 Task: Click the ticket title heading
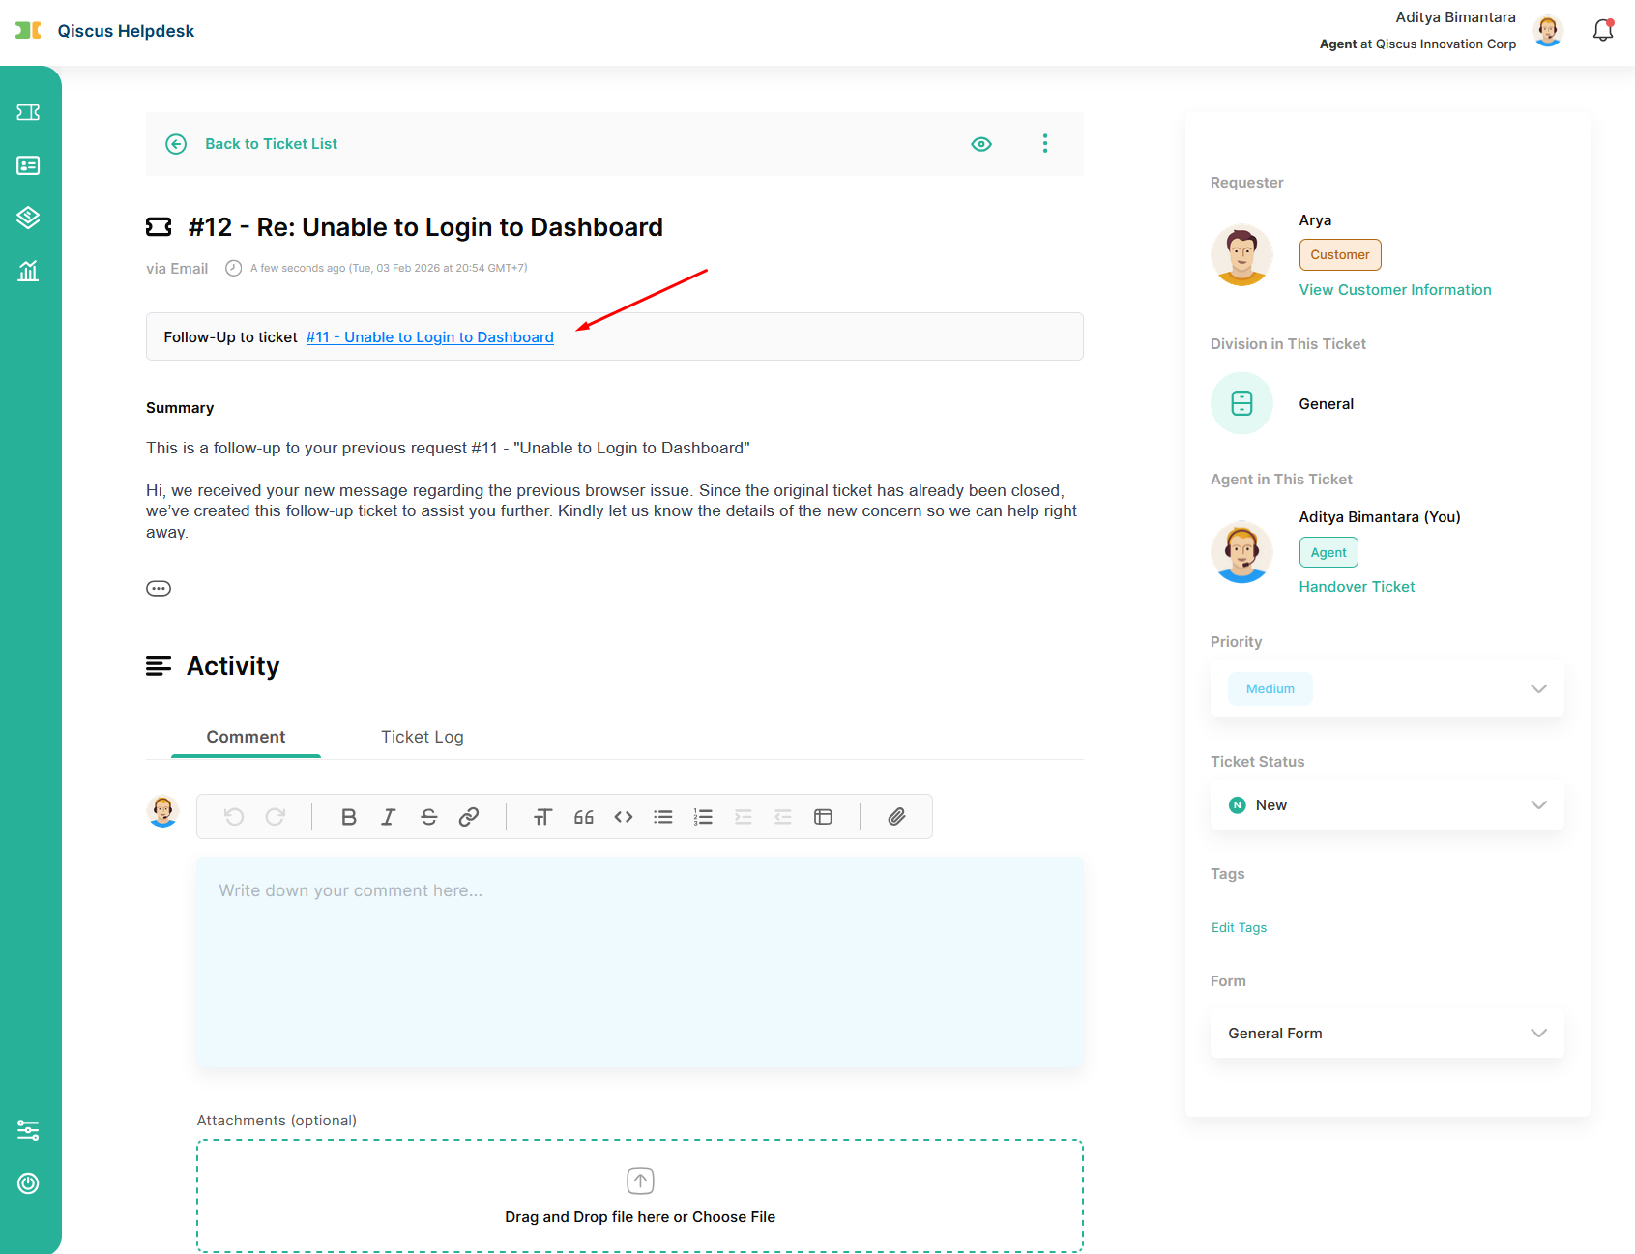425,227
